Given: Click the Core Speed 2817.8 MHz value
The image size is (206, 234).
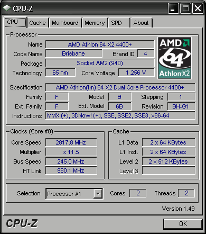Looking at the screenshot, I should point(71,142).
